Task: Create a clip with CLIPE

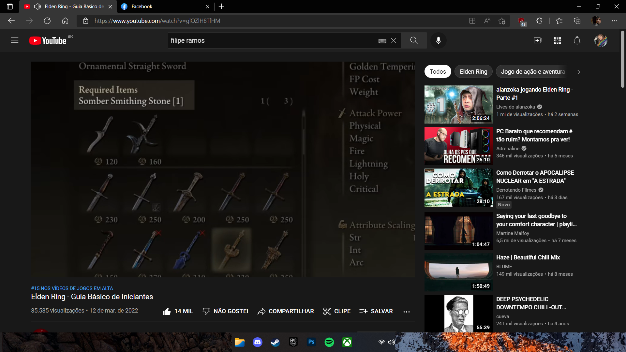Action: tap(337, 311)
